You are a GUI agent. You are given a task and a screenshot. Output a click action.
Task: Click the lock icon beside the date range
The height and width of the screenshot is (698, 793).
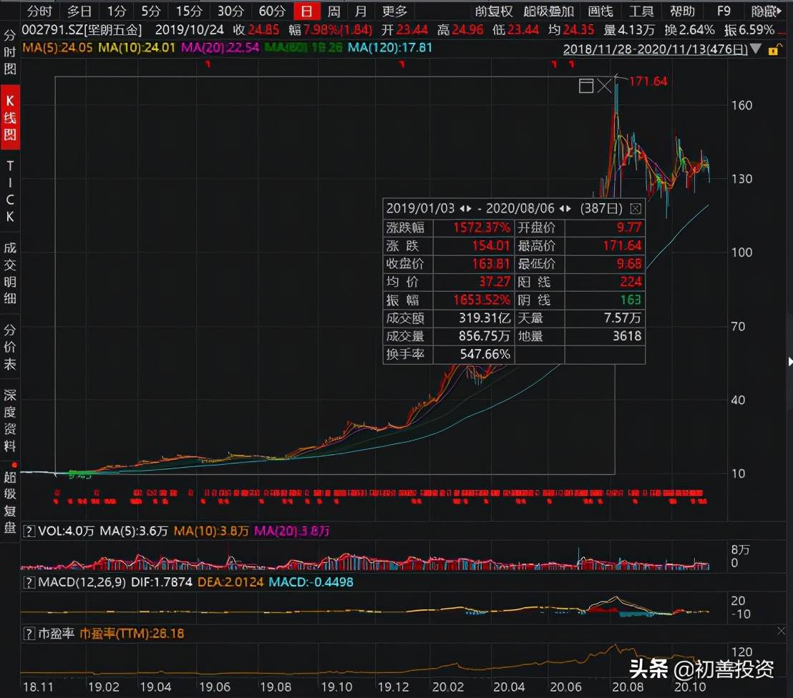(773, 50)
